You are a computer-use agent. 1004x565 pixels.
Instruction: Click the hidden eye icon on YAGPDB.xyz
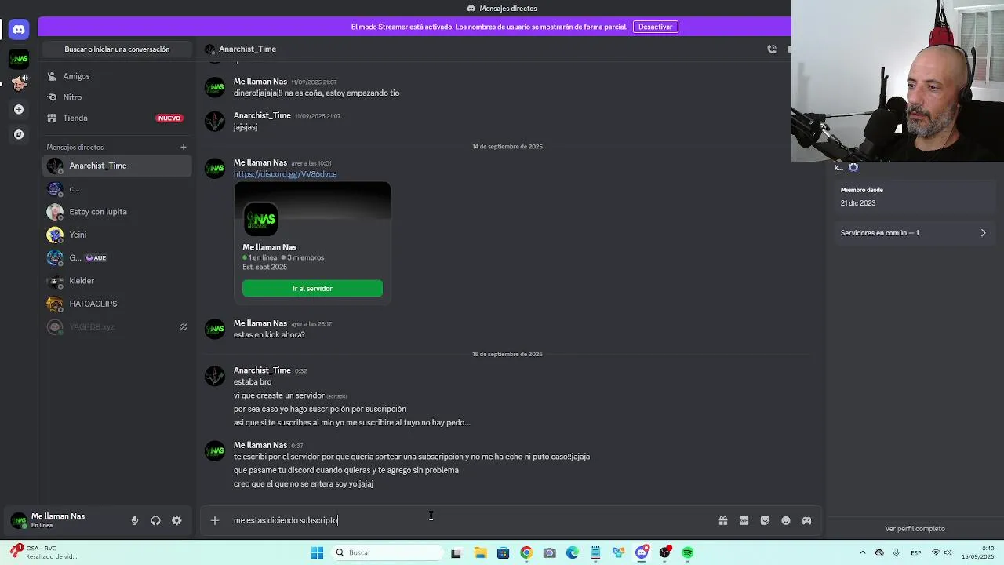184,327
